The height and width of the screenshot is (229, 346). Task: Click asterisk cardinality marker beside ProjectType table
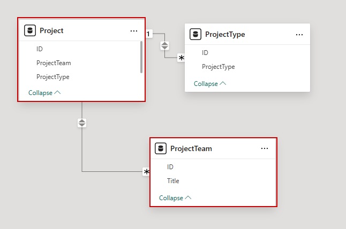[181, 58]
